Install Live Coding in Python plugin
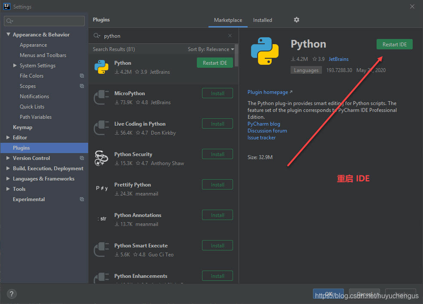 pos(218,124)
